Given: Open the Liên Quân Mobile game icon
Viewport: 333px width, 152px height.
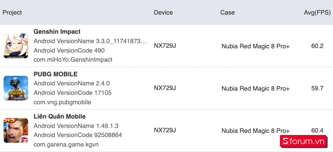Looking at the screenshot, I should (x=16, y=131).
